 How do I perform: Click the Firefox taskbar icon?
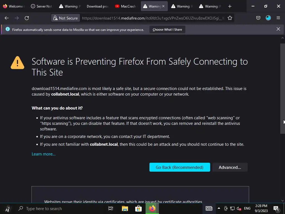point(152,208)
